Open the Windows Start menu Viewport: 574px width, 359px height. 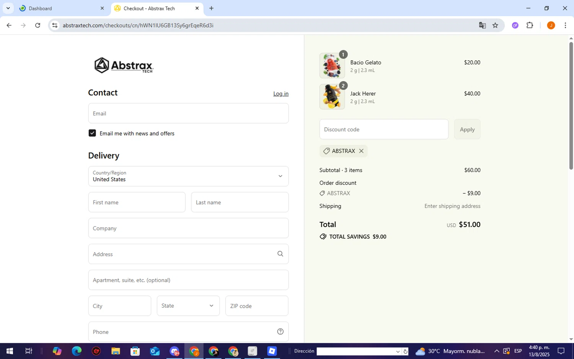[10, 351]
